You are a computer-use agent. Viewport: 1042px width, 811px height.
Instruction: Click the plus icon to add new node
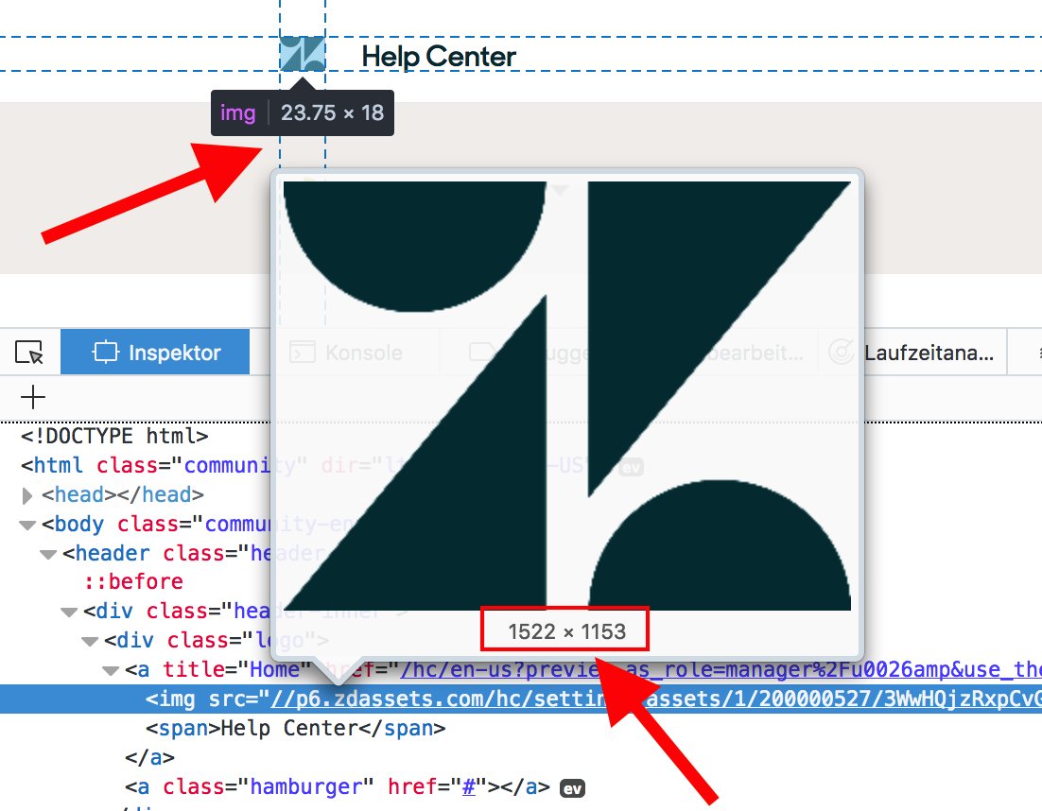pyautogui.click(x=32, y=397)
